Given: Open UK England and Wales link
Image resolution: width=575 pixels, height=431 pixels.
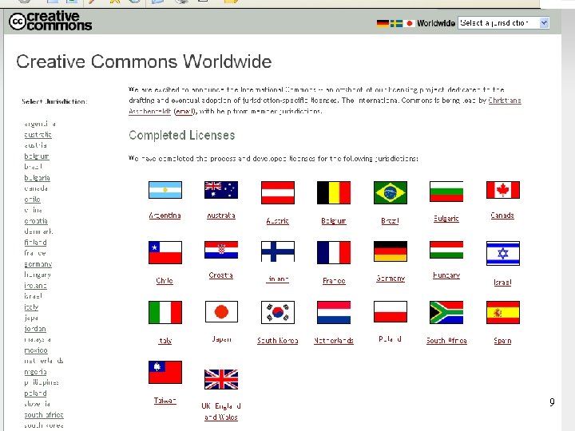Looking at the screenshot, I should tap(221, 412).
